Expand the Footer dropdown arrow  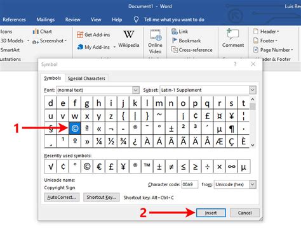pos(276,41)
